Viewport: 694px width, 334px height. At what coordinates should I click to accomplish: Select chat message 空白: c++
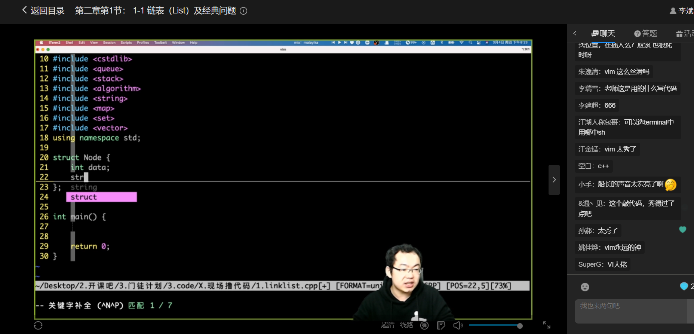(x=593, y=166)
